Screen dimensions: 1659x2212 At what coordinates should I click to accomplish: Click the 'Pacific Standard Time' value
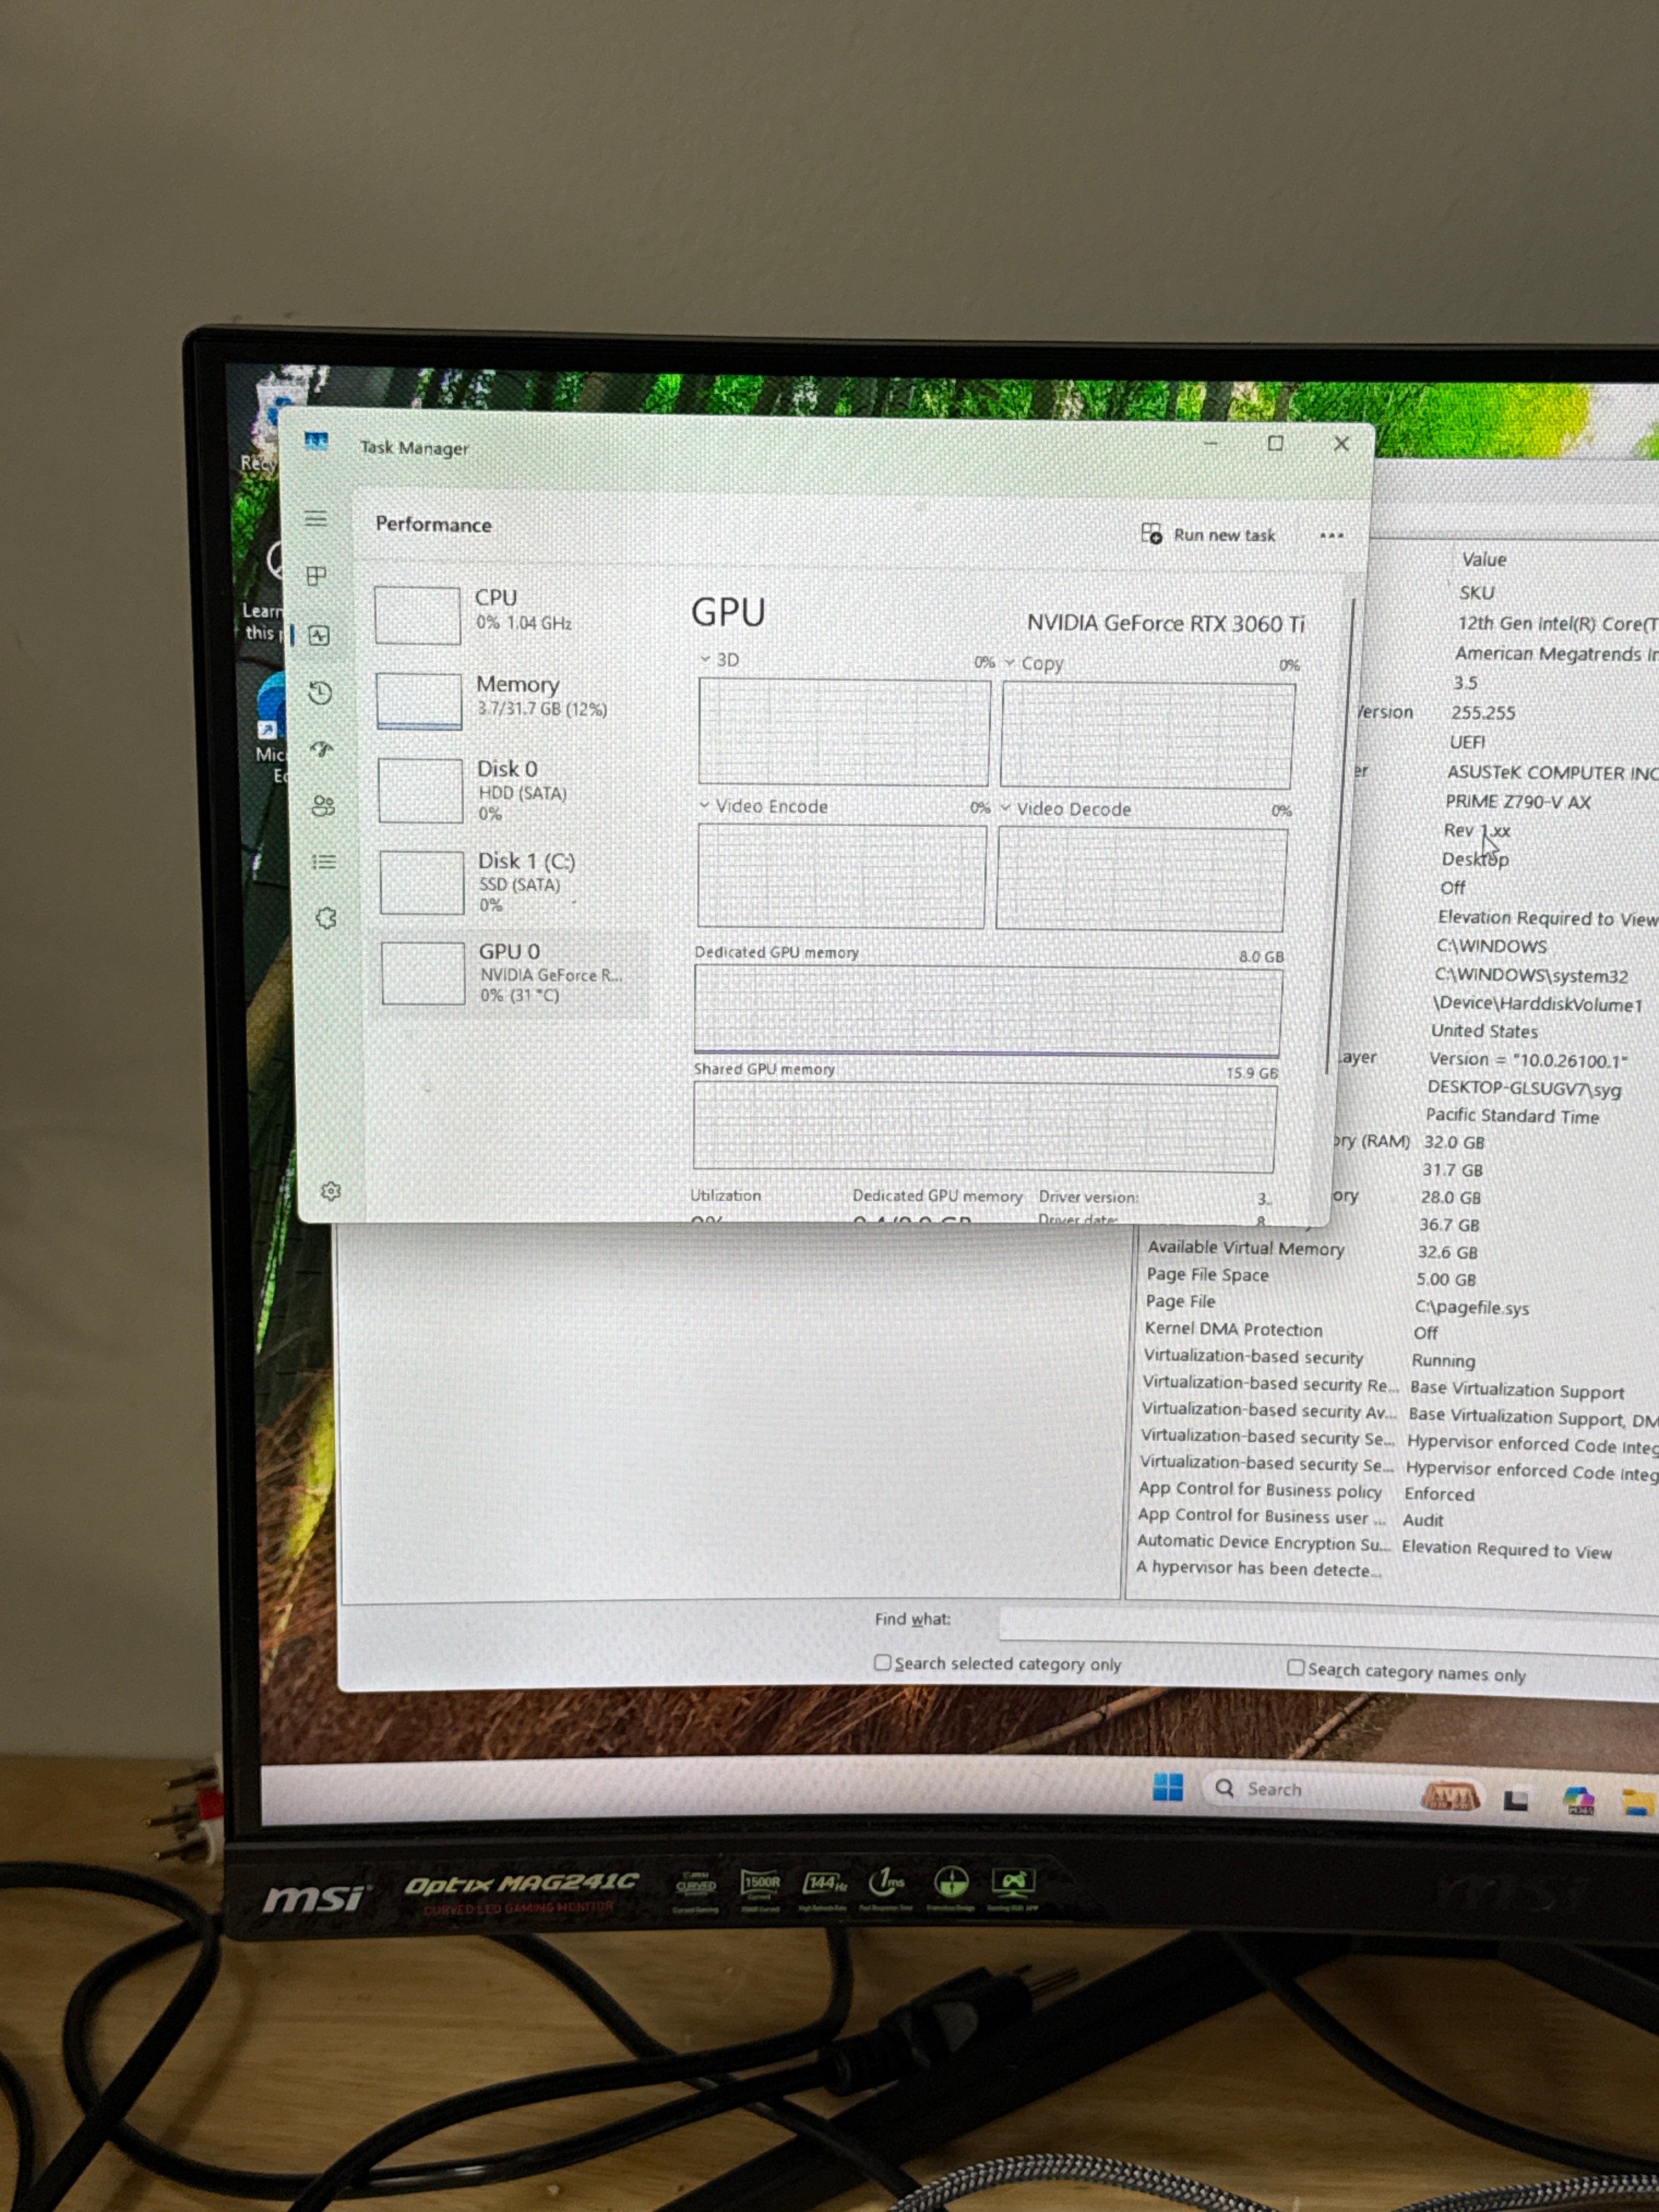tap(1512, 1115)
